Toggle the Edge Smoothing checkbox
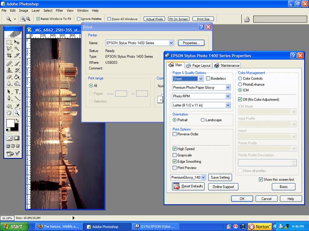The image size is (309, 231). coord(174,161)
